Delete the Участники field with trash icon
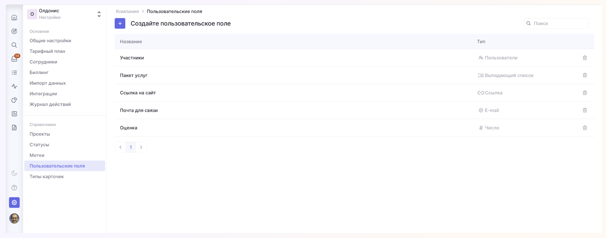This screenshot has height=238, width=606. tap(585, 58)
